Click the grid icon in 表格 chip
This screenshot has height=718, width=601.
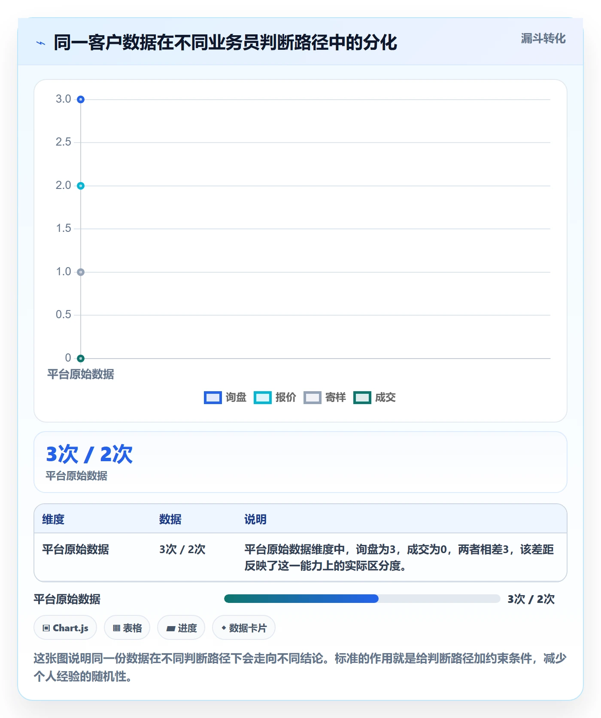116,628
